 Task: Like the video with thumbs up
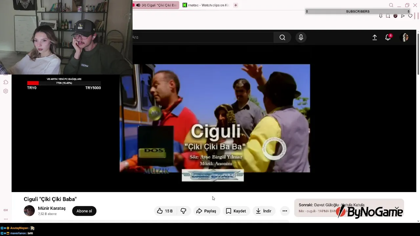pos(165,211)
